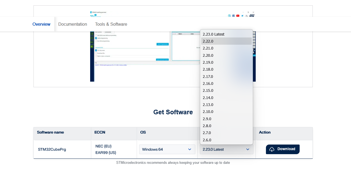Click the NEC (EU) text
Image resolution: width=351 pixels, height=182 pixels.
tap(104, 146)
